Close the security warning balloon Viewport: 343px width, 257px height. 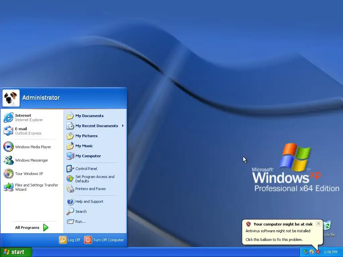click(x=319, y=224)
